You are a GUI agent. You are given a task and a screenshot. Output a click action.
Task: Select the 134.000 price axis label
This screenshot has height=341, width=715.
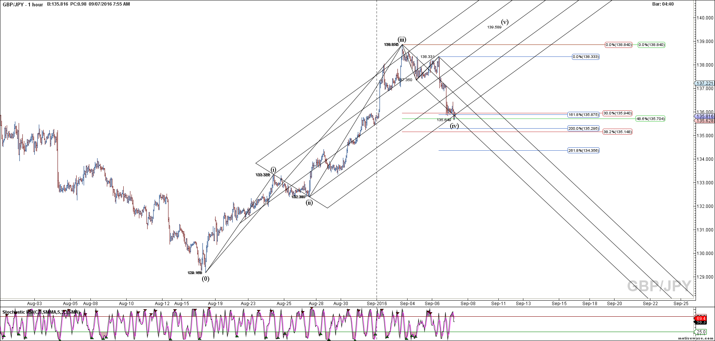(x=705, y=159)
